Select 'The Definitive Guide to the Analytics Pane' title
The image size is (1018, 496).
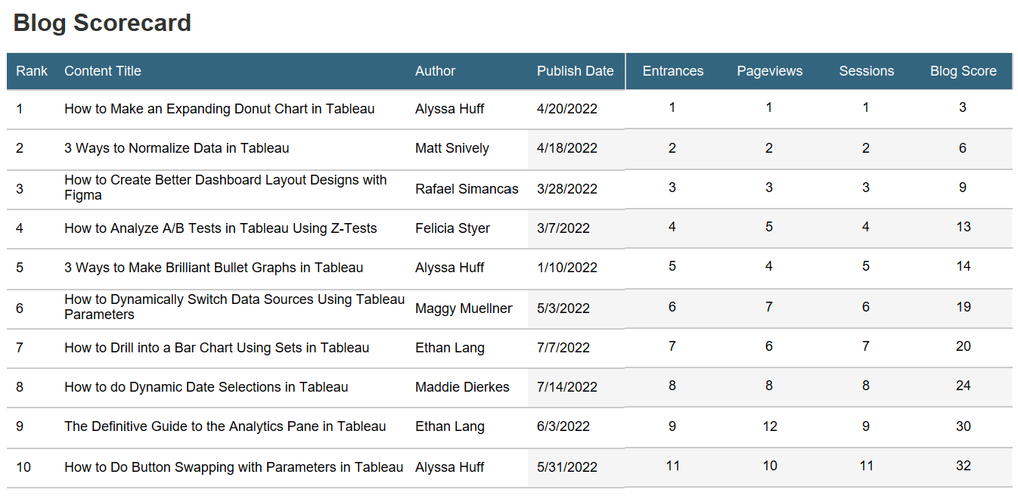225,426
